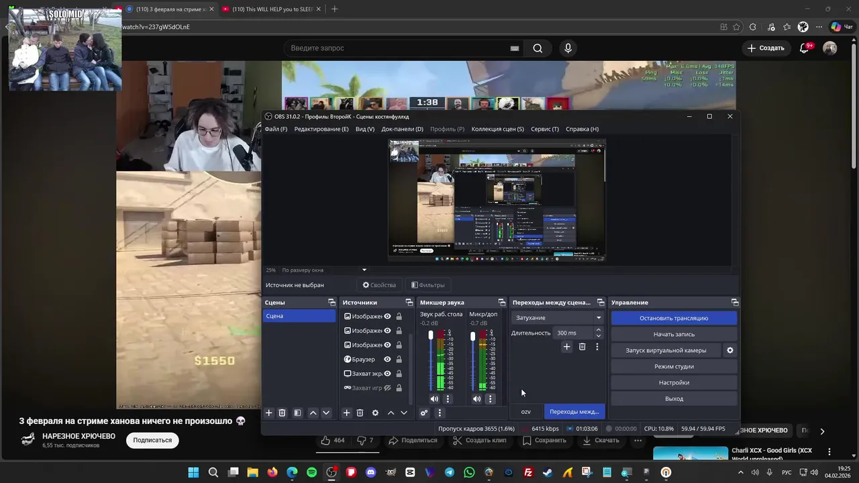Screen dimensions: 859x483
Task: Open Telegram from the taskbar
Action: pyautogui.click(x=450, y=472)
